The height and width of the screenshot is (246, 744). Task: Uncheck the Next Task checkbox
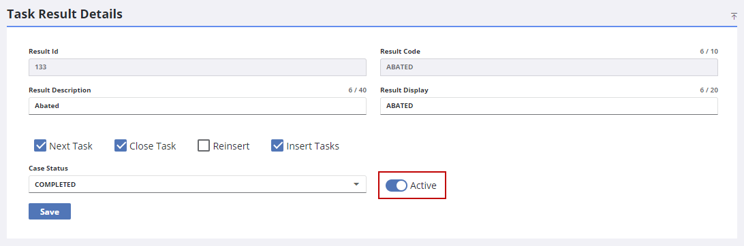[x=40, y=145]
